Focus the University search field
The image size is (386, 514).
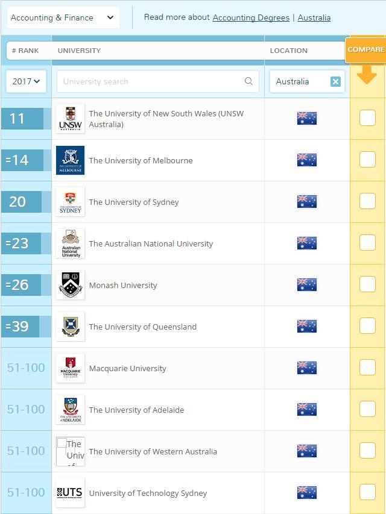[x=151, y=81]
